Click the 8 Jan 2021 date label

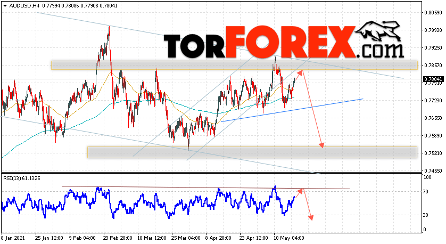[x=13, y=238]
